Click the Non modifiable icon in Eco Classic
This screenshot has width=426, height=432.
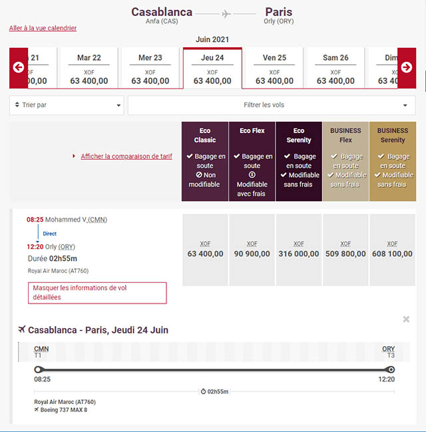(x=191, y=175)
